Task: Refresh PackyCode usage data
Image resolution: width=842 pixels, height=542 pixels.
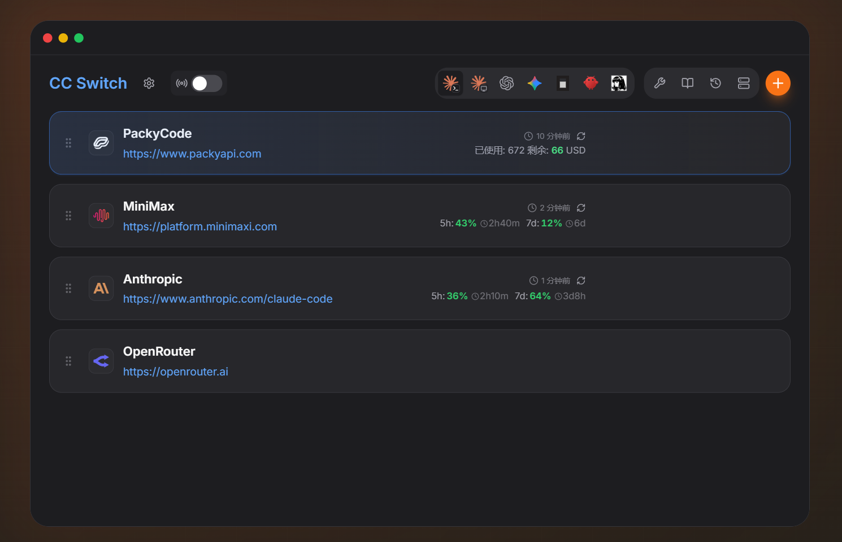Action: click(x=581, y=136)
